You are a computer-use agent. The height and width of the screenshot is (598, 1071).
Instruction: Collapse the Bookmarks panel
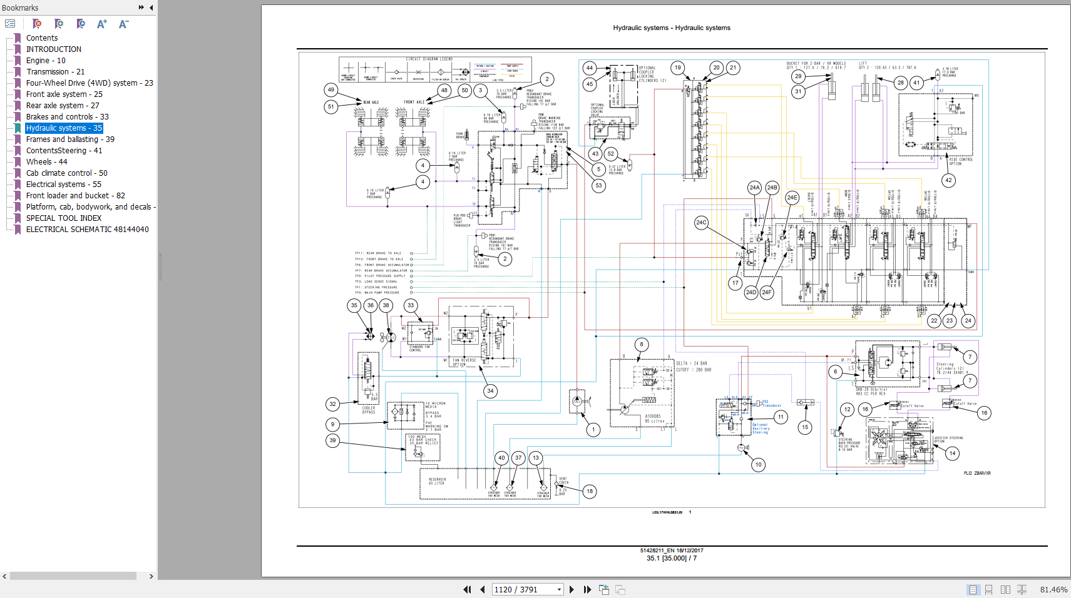click(151, 8)
